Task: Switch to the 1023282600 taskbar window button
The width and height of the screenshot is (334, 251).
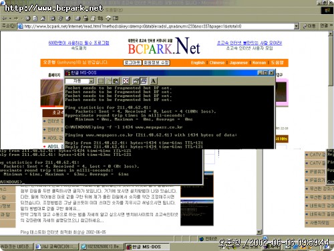Action: click(x=102, y=246)
